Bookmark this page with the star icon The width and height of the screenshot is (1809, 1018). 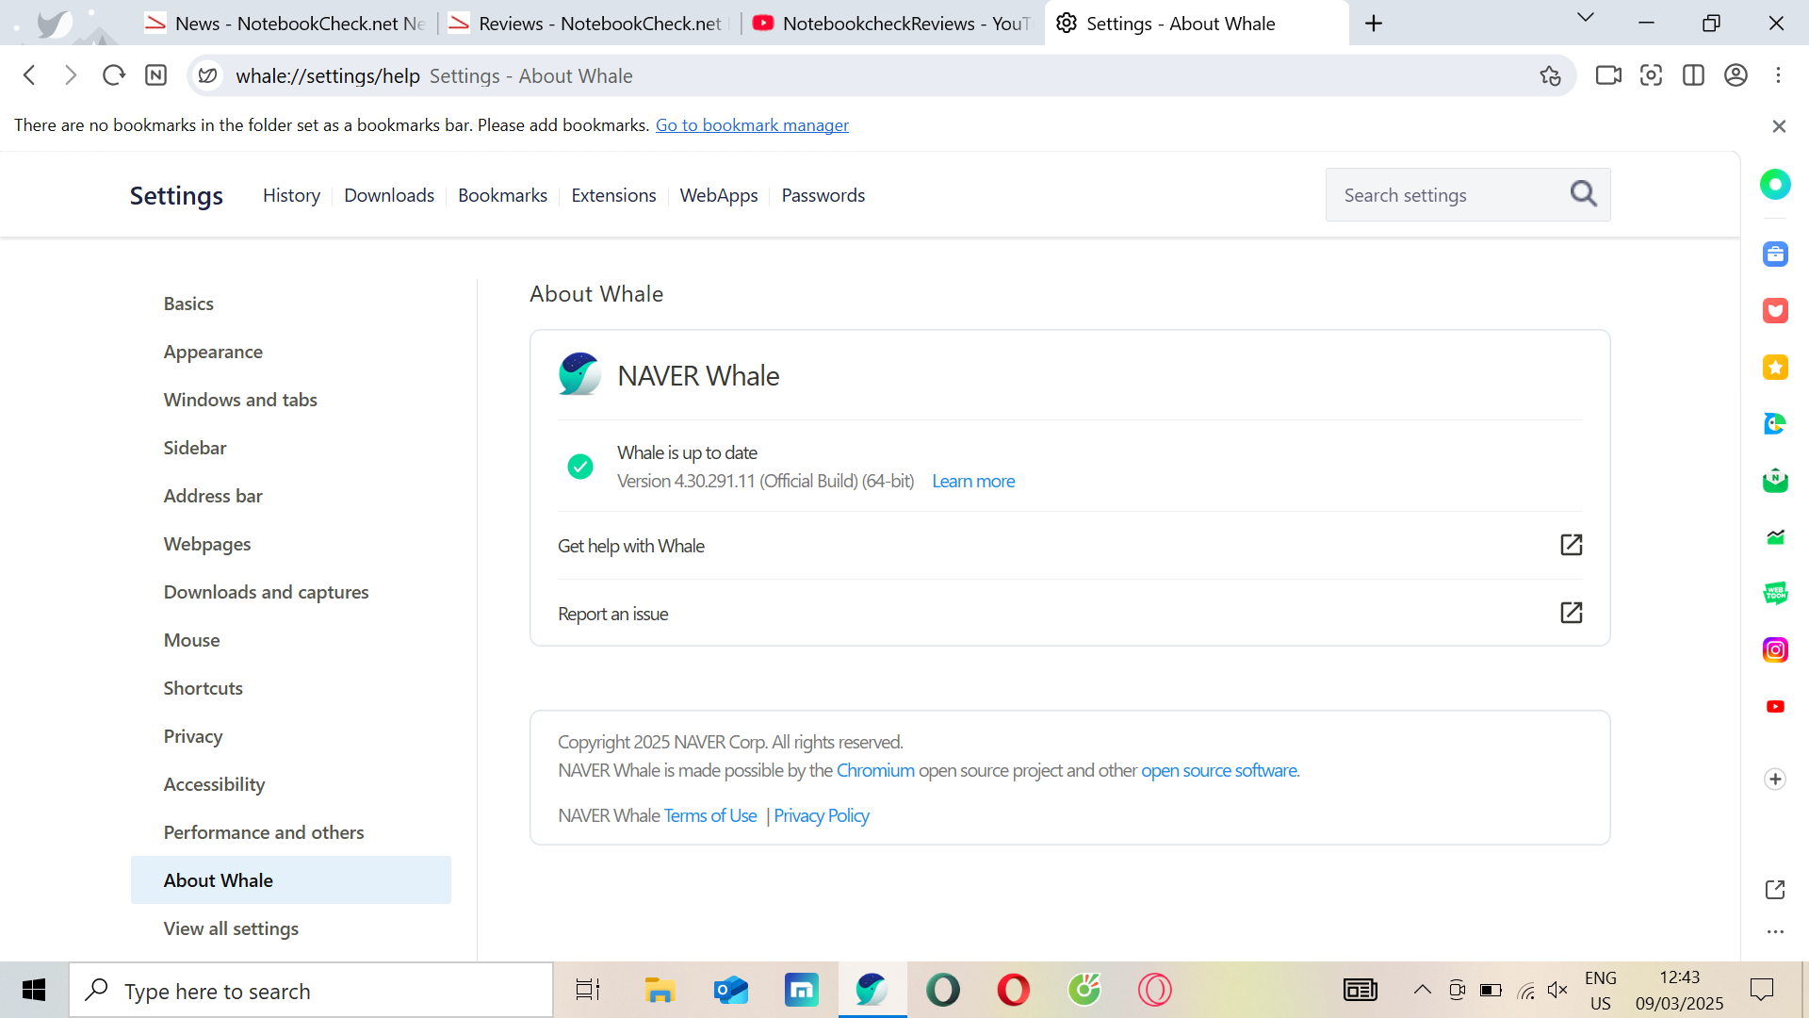(1550, 75)
